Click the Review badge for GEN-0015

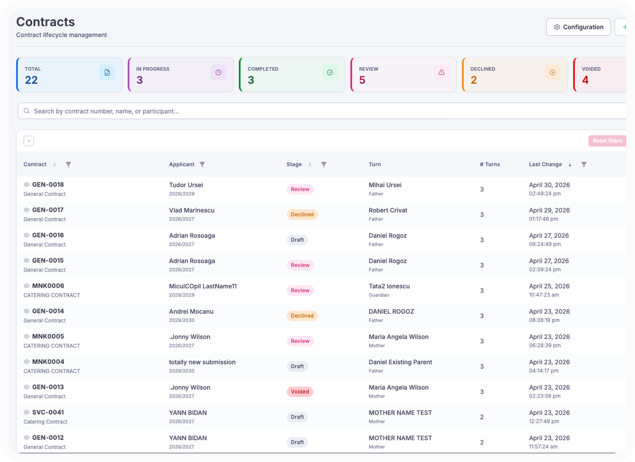300,265
